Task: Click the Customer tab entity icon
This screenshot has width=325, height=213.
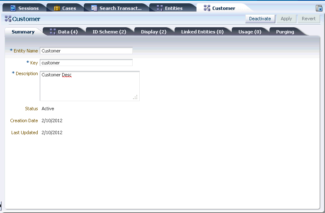Action: (x=207, y=8)
